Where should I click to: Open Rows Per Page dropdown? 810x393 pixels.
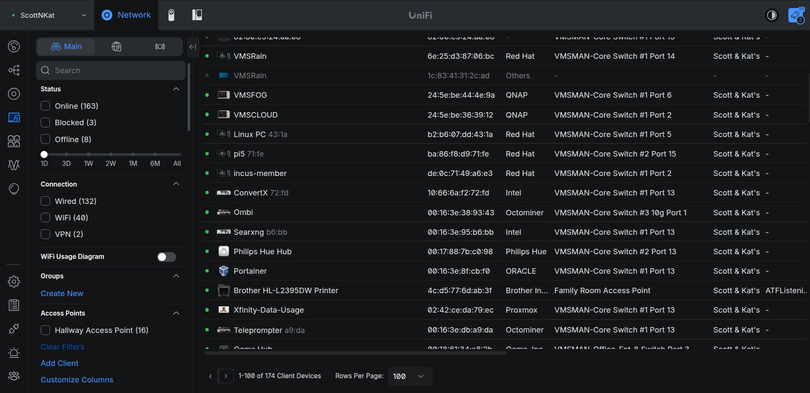click(409, 376)
